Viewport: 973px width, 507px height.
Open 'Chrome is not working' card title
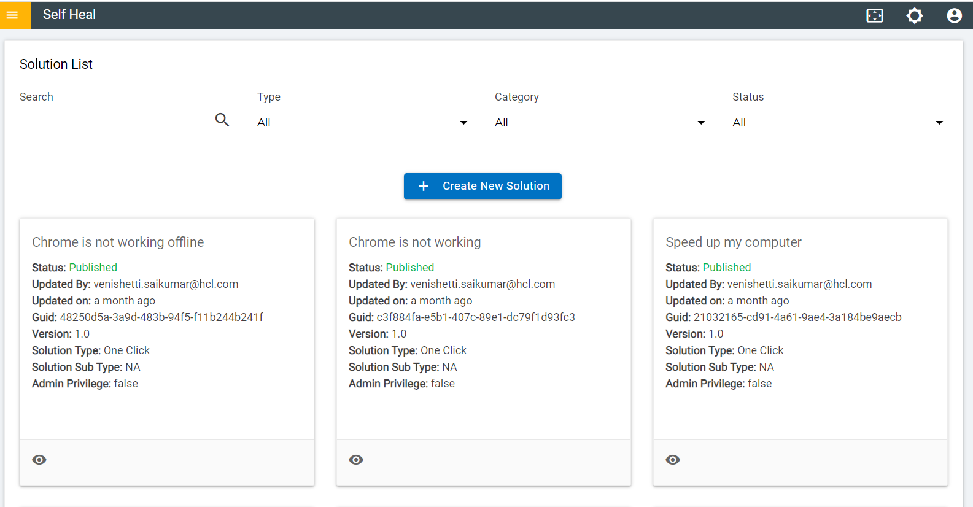click(414, 242)
